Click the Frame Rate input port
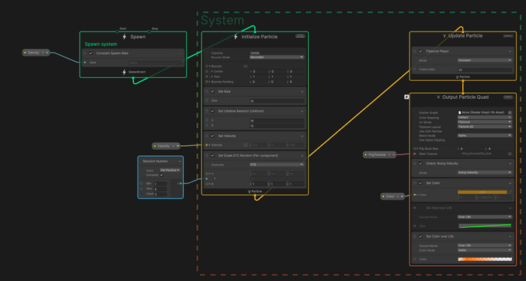 [x=415, y=70]
